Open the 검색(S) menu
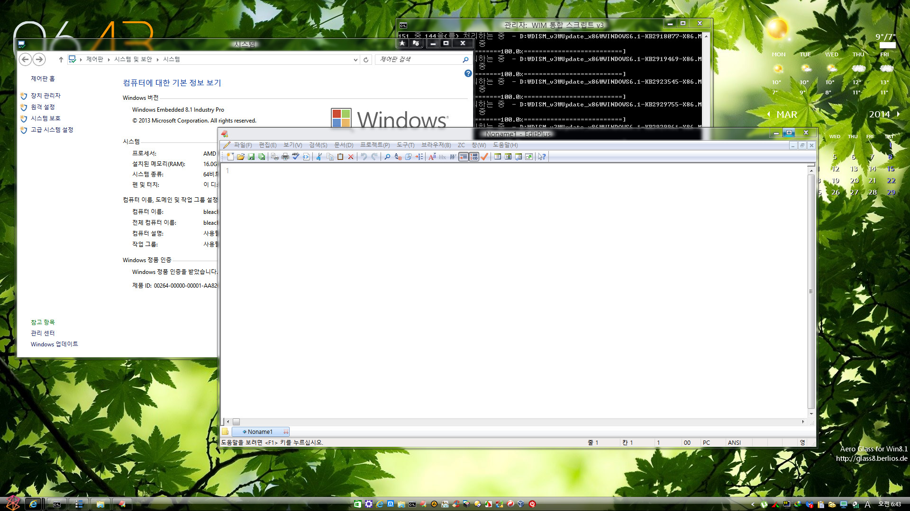This screenshot has height=511, width=910. [318, 145]
